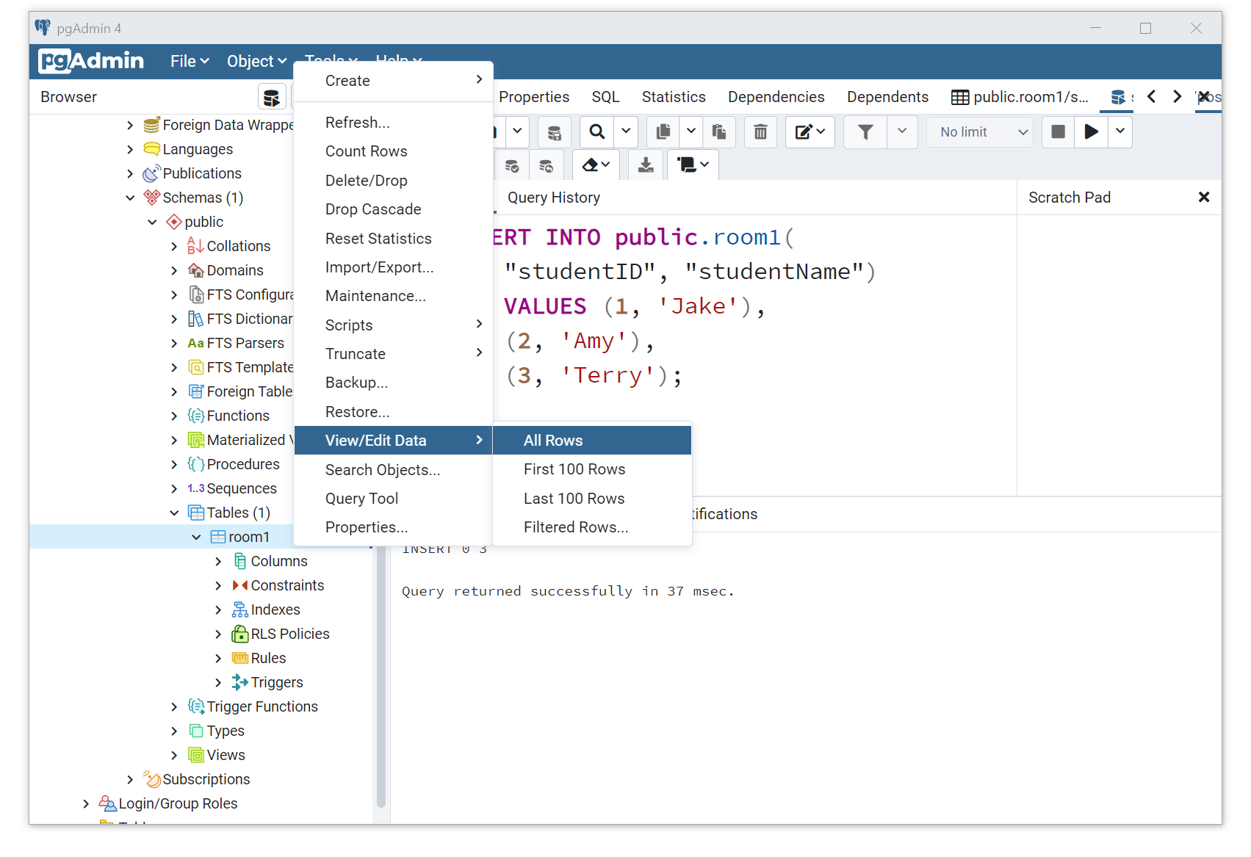Open the No limit rows combo box
Image resolution: width=1251 pixels, height=857 pixels.
pyautogui.click(x=981, y=132)
